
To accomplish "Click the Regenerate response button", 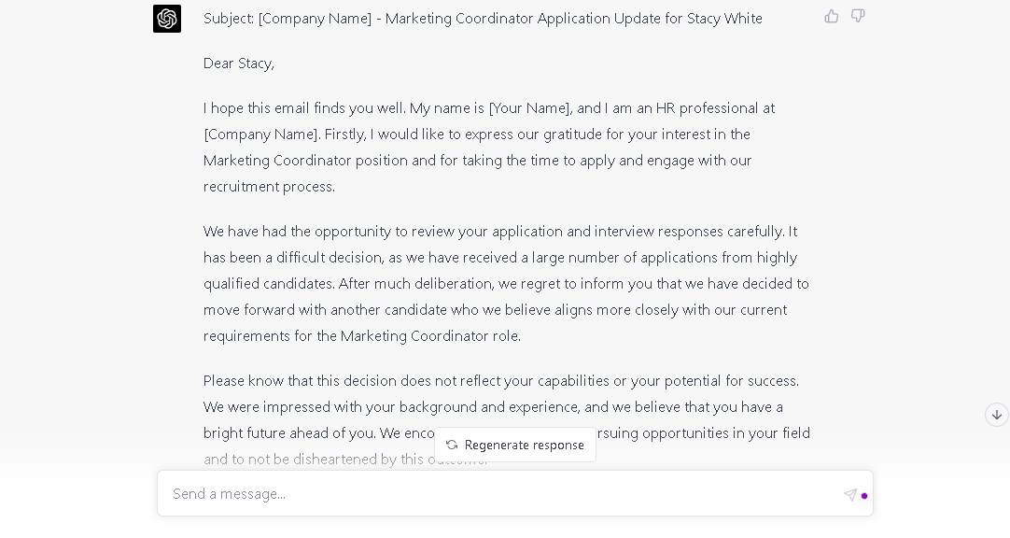I will click(x=515, y=445).
